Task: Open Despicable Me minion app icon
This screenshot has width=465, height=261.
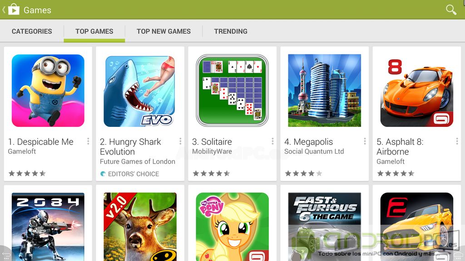Action: coord(48,91)
